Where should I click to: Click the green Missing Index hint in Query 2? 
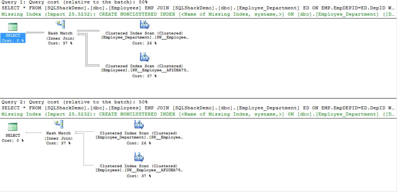click(x=198, y=114)
